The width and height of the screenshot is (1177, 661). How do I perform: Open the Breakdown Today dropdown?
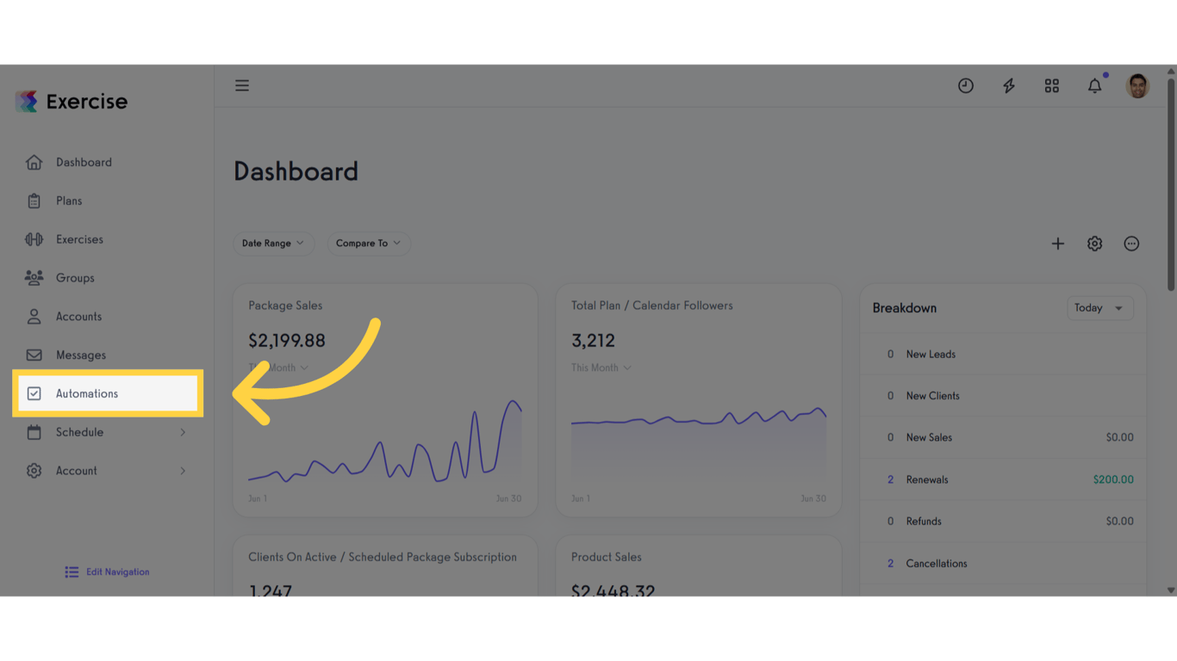1099,308
